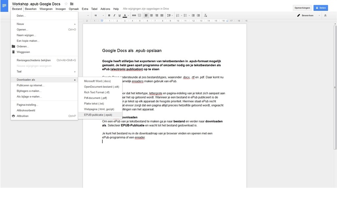Download as Platte tekst (.txt)
This screenshot has width=337, height=210.
pos(100,104)
